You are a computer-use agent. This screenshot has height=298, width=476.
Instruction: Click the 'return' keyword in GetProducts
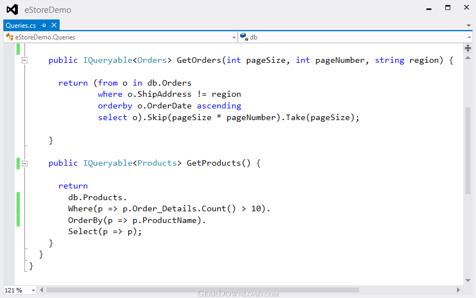73,186
